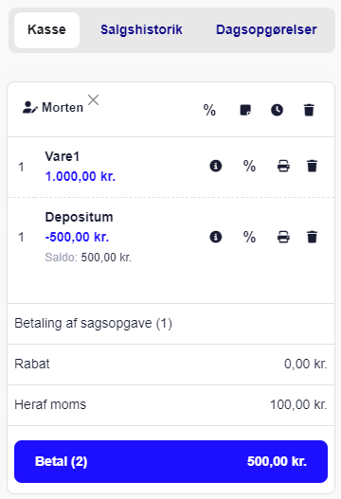
Task: Show info for Vare1 line
Action: pyautogui.click(x=216, y=166)
